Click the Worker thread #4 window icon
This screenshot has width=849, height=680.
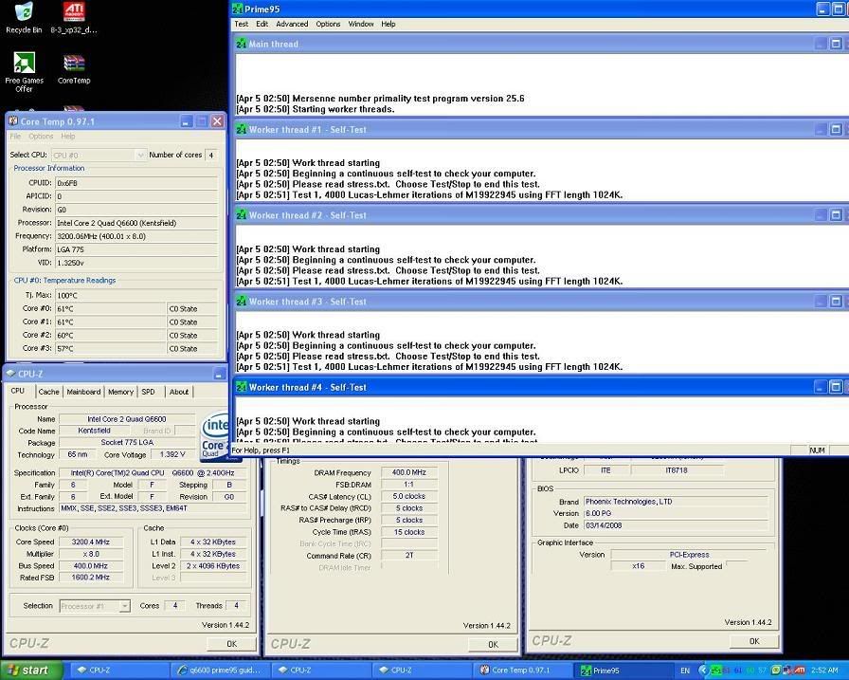(x=242, y=387)
